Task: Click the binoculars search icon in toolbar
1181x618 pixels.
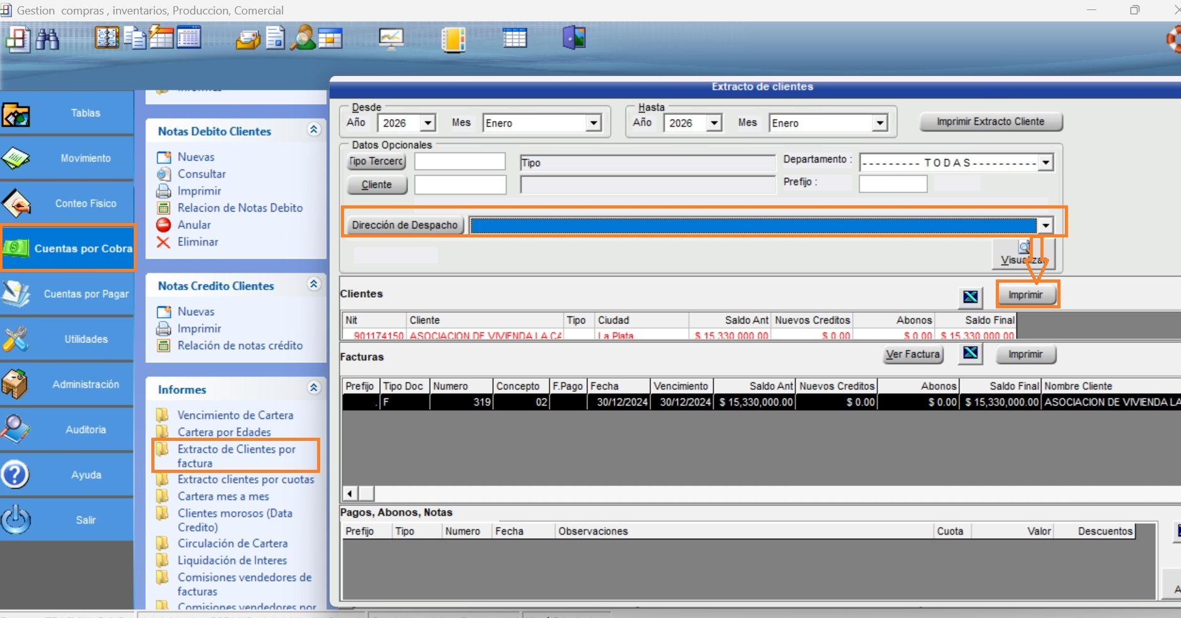Action: click(x=47, y=39)
